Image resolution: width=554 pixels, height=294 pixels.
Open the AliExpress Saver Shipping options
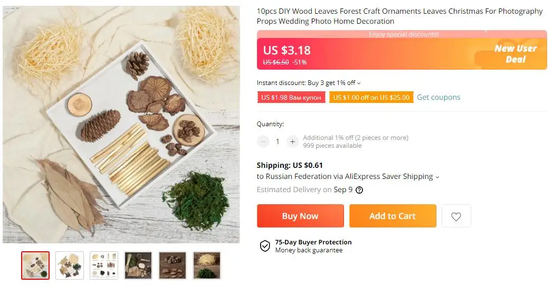(437, 177)
